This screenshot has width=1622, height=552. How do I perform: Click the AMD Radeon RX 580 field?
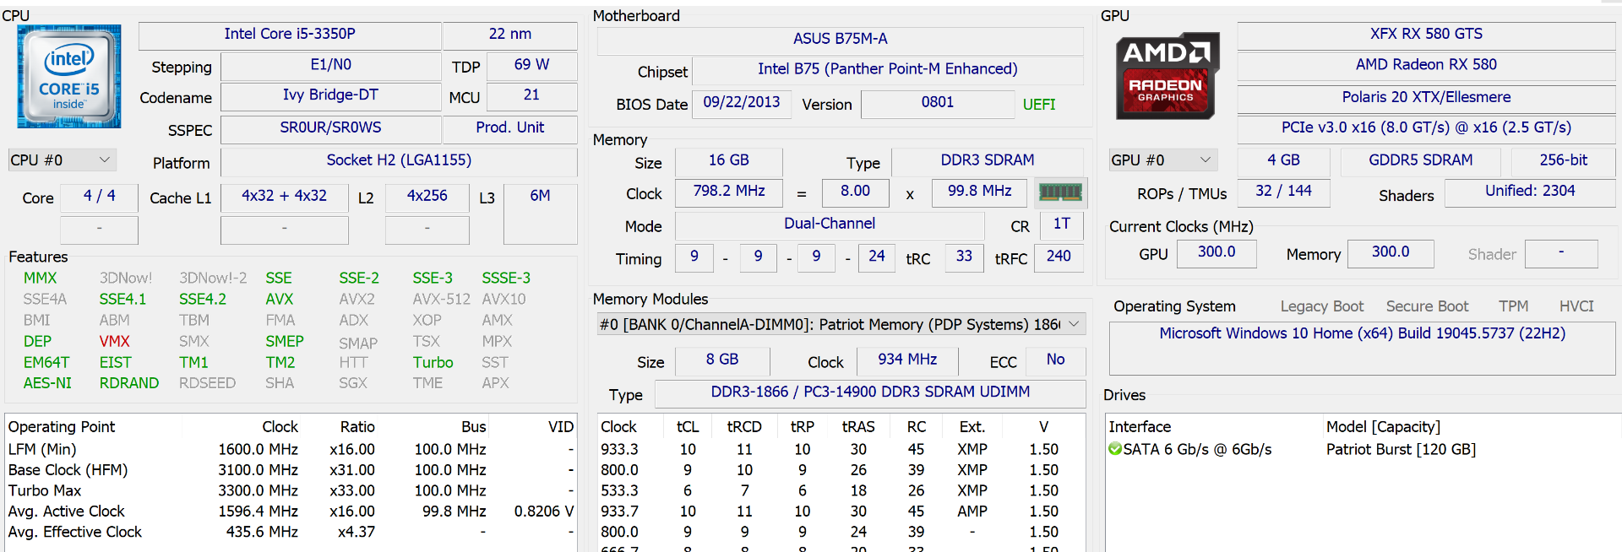[x=1426, y=65]
